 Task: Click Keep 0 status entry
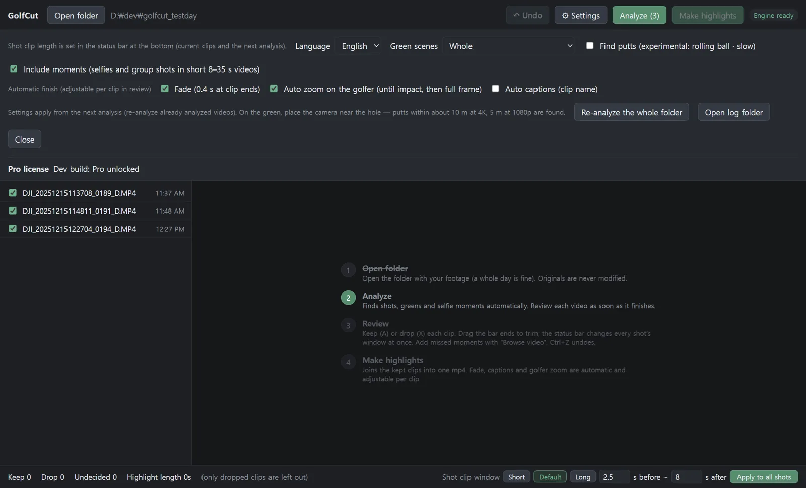point(19,477)
